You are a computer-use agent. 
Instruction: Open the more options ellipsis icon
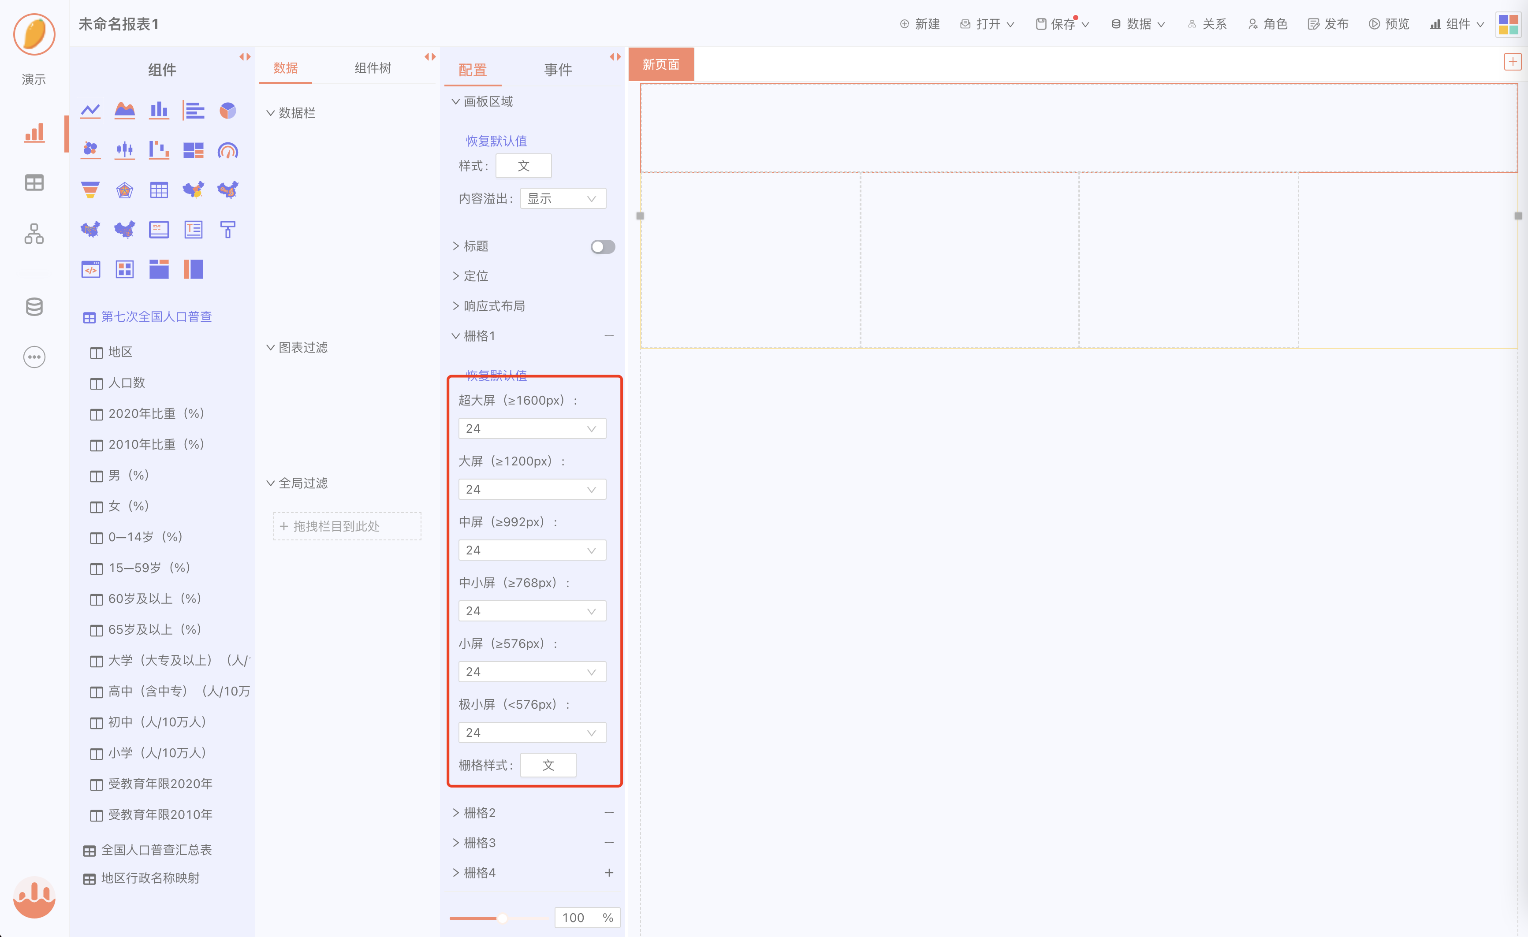(x=34, y=357)
